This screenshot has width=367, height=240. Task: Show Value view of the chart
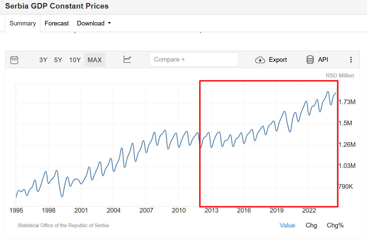(287, 225)
